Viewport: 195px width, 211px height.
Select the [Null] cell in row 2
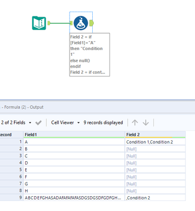point(155,149)
